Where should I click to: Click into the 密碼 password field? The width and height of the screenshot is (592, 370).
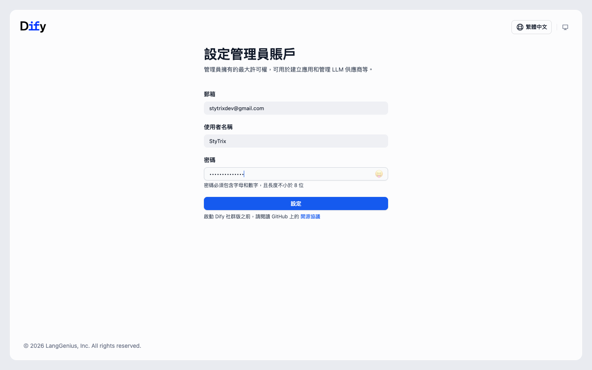pyautogui.click(x=296, y=174)
